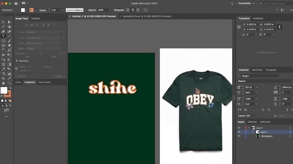
Task: Open the Uniform stroke profile dropdown
Action: [85, 10]
